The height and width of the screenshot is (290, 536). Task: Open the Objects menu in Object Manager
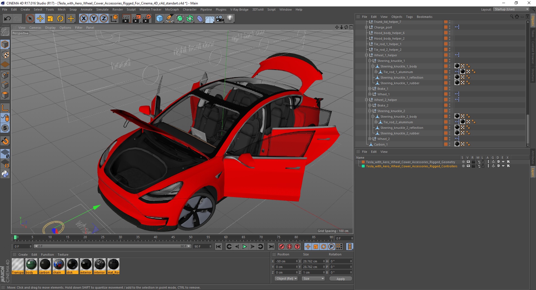(397, 17)
